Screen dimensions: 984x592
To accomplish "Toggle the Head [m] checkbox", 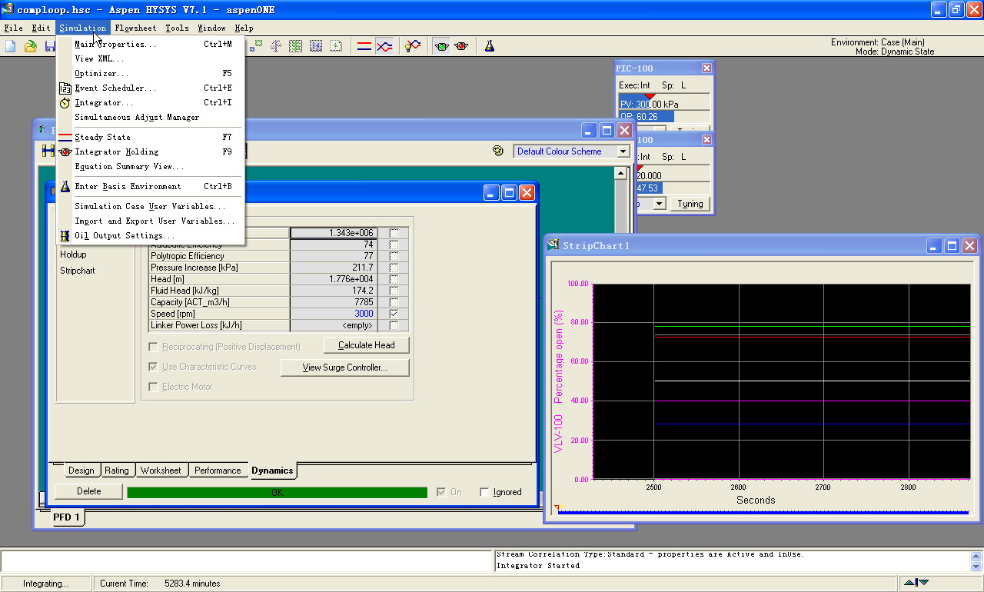I will tap(394, 279).
